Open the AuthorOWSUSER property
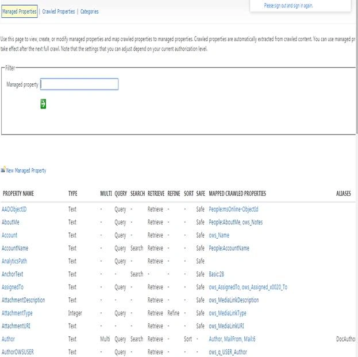 (18, 352)
